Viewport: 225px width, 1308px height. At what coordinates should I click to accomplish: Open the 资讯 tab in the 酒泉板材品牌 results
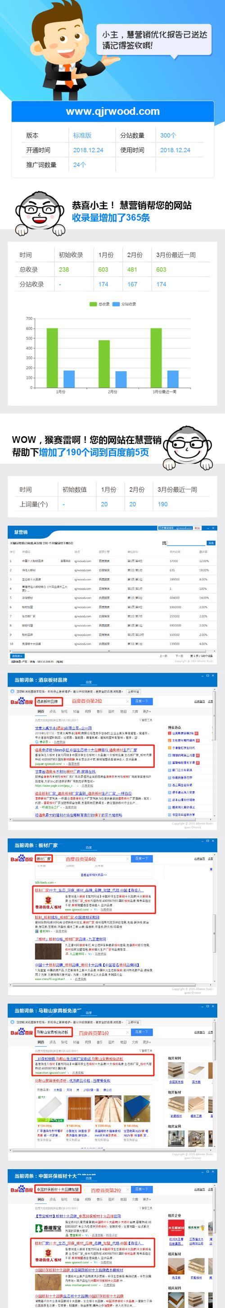[x=53, y=711]
